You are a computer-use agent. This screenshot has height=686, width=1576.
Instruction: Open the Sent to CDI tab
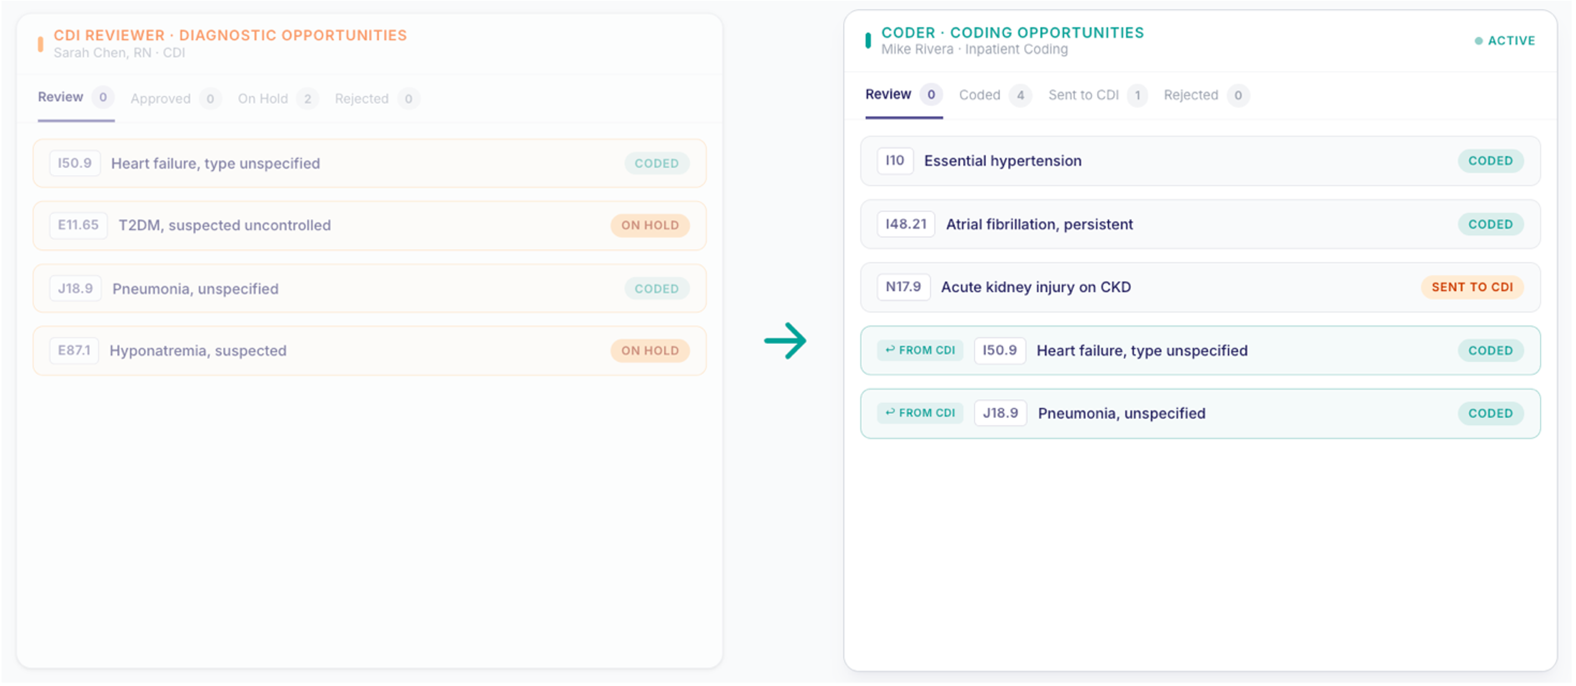click(x=1098, y=96)
